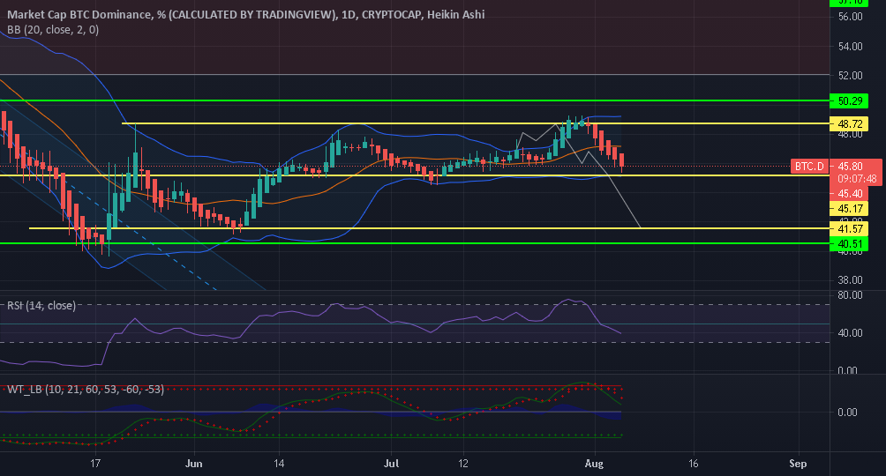Click the 40.51 green price label
This screenshot has height=476, width=886.
(x=849, y=244)
